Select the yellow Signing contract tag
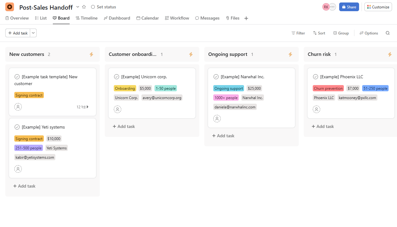397x227 pixels. (x=29, y=95)
